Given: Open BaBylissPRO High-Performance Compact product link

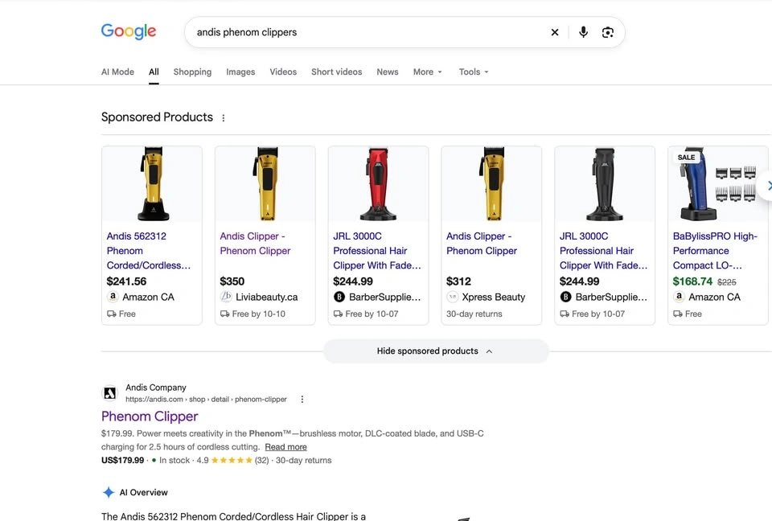Looking at the screenshot, I should [x=715, y=251].
